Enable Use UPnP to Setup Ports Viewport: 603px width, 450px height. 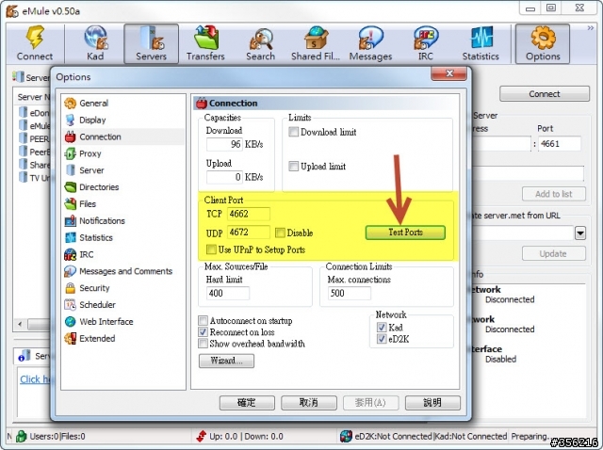point(211,249)
